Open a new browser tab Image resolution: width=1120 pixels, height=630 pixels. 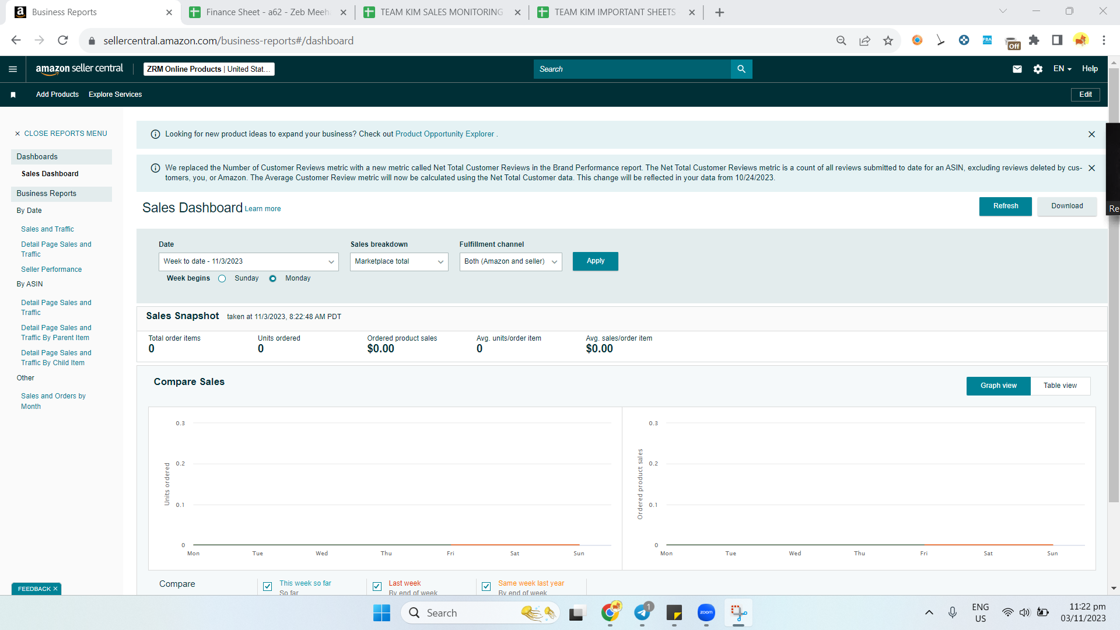pyautogui.click(x=720, y=12)
